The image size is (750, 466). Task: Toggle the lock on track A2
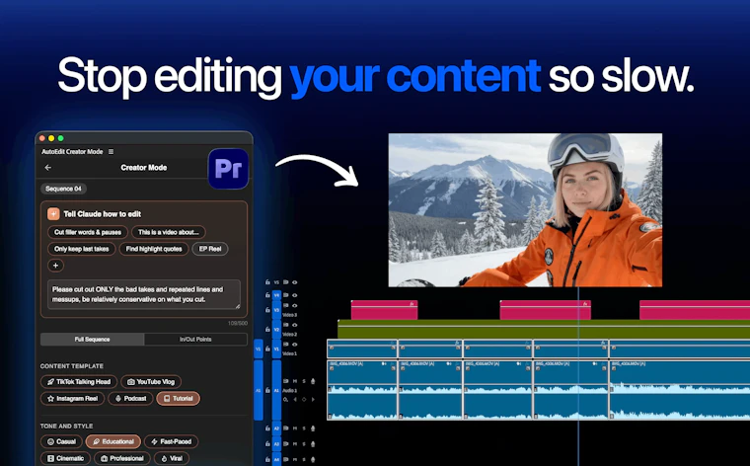pos(267,428)
